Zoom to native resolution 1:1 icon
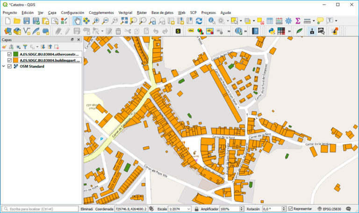This screenshot has width=359, height=213. point(115,21)
